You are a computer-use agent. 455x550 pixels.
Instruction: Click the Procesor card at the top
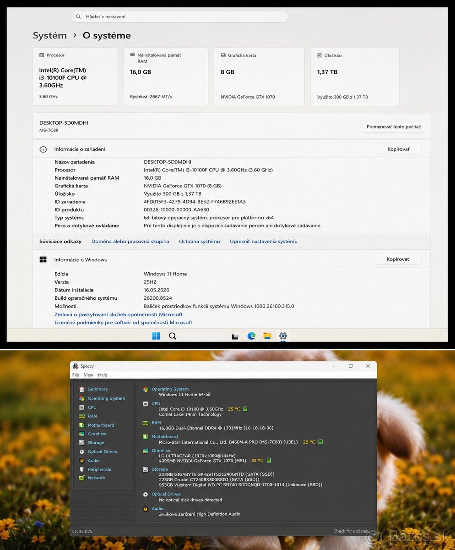tap(75, 77)
